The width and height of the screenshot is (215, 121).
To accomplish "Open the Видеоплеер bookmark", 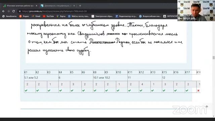I will [x=126, y=16].
